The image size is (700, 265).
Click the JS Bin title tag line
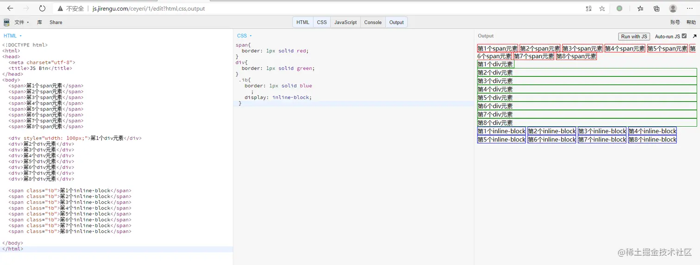[40, 68]
